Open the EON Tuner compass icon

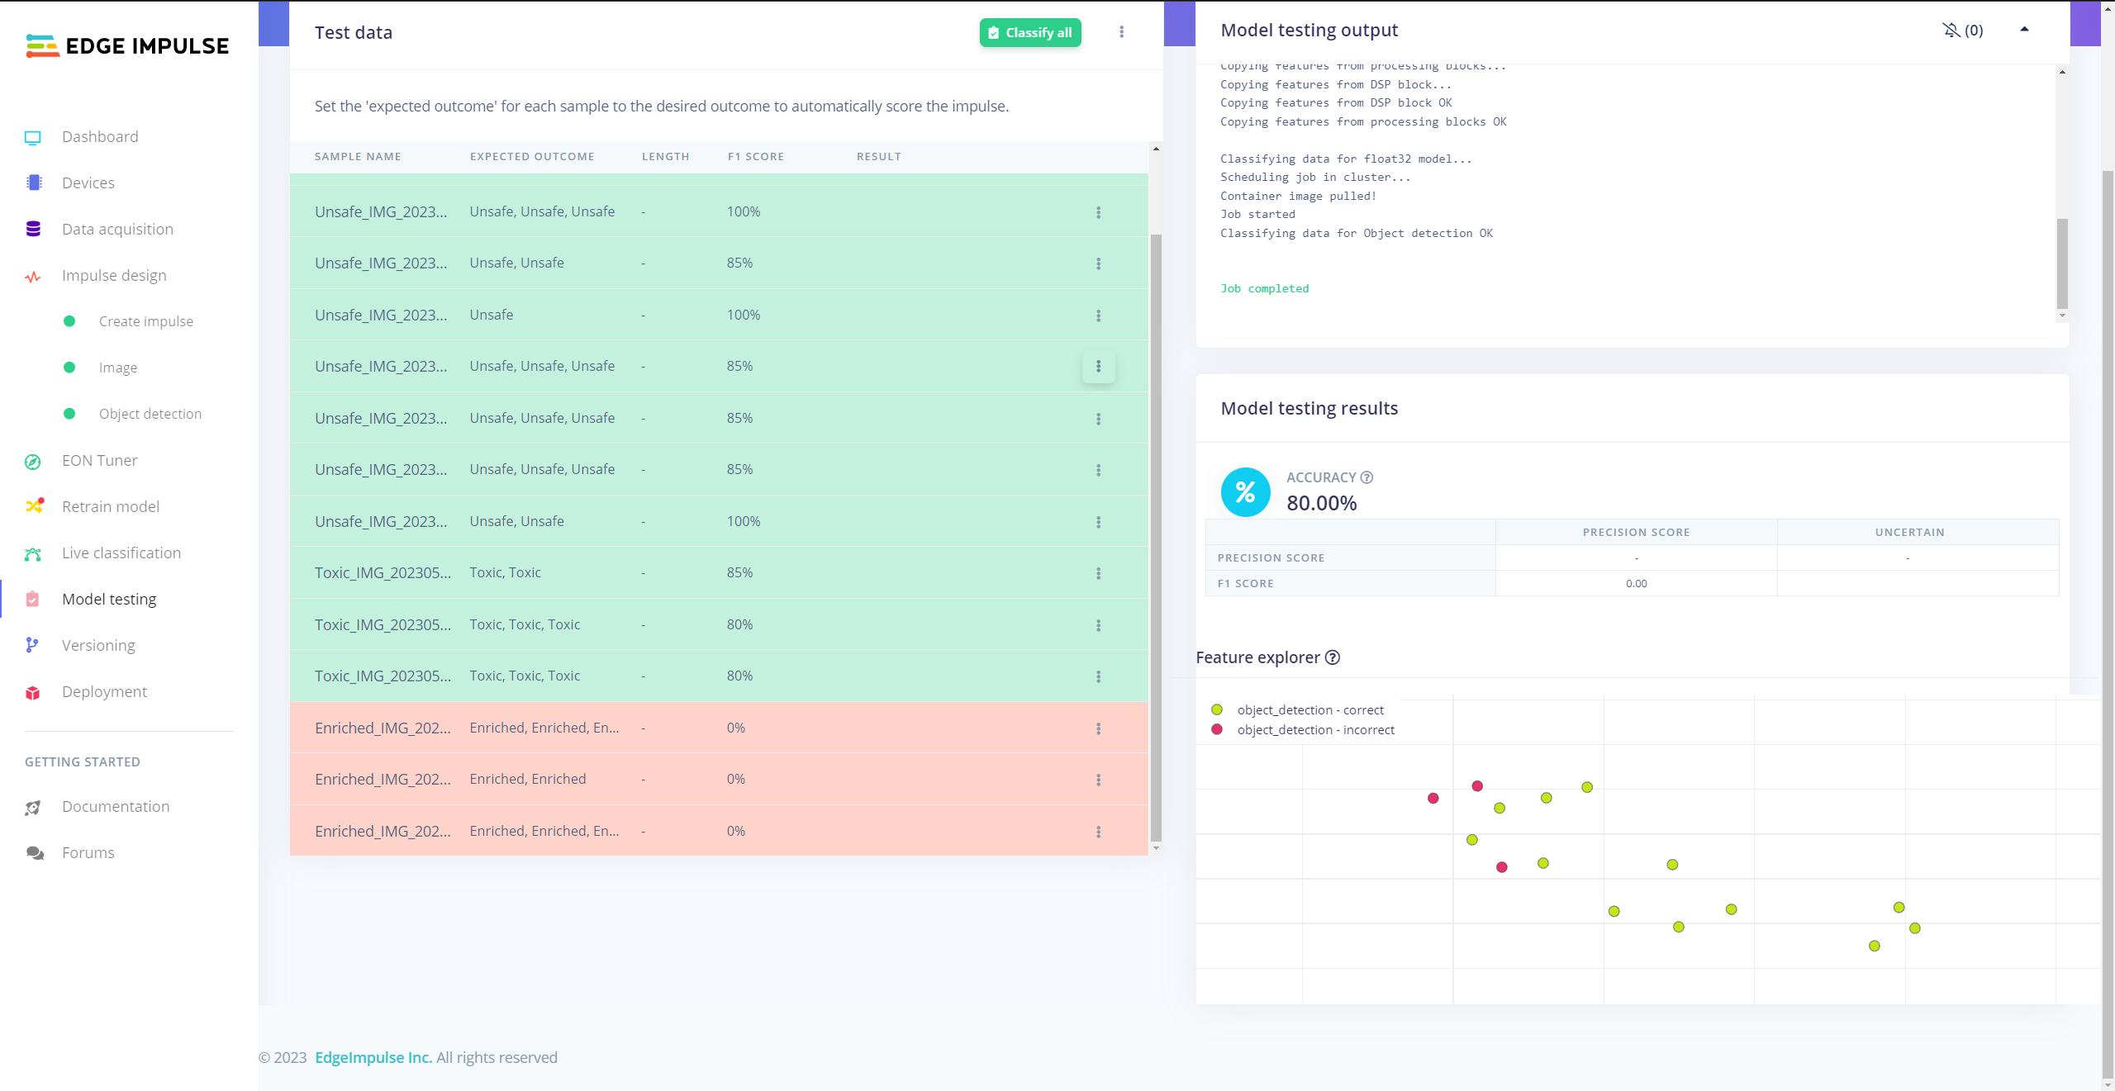point(33,462)
